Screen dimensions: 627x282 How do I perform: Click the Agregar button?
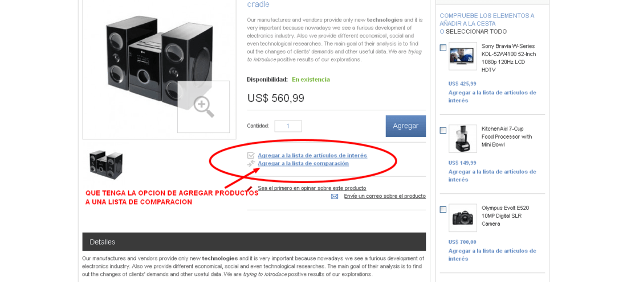[x=405, y=126]
